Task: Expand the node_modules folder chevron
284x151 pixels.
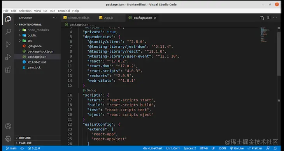Action: (x=20, y=30)
